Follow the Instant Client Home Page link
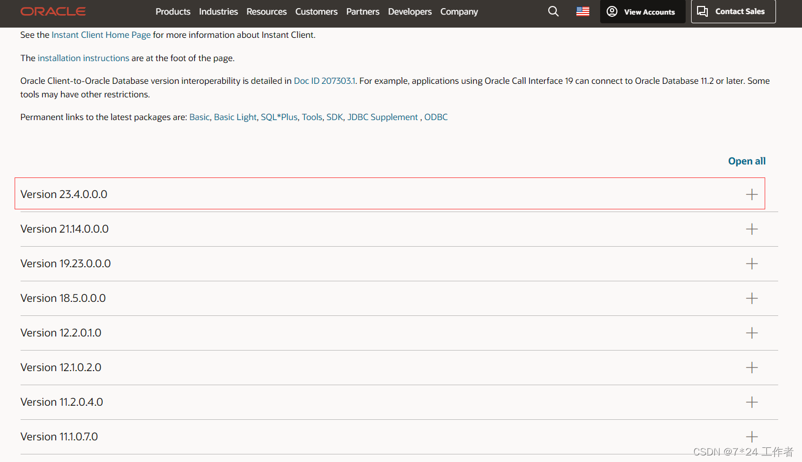The width and height of the screenshot is (802, 462). 101,35
